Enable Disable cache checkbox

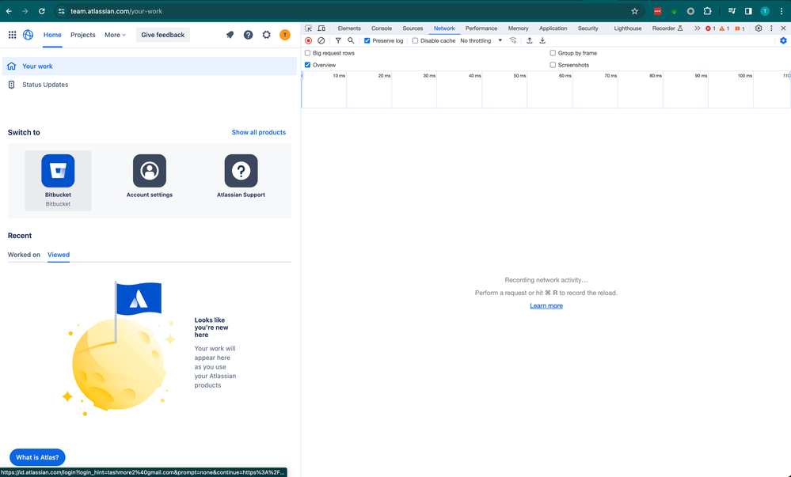415,40
